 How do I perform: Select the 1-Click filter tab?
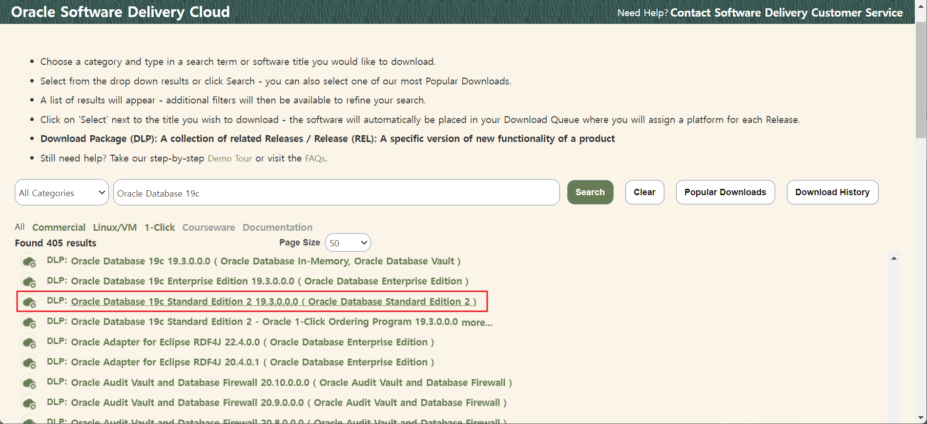point(160,227)
